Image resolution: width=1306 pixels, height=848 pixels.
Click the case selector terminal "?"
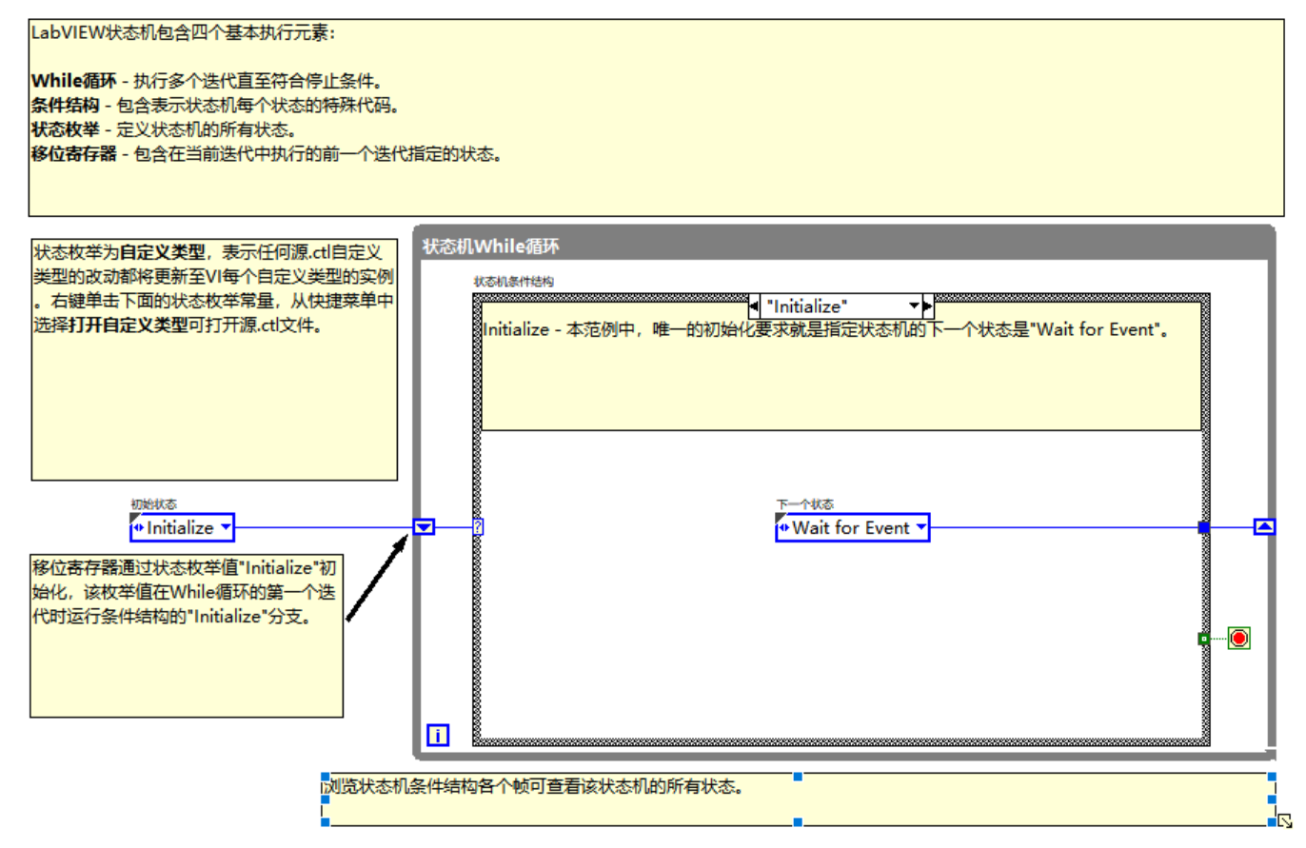click(x=477, y=526)
